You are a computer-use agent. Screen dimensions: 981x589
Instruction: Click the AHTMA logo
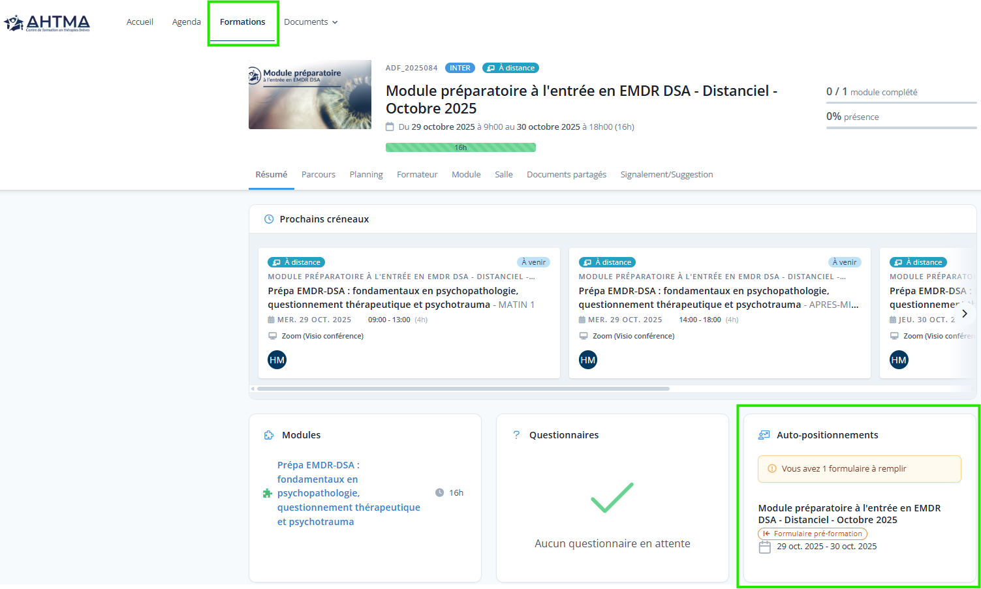pyautogui.click(x=47, y=23)
